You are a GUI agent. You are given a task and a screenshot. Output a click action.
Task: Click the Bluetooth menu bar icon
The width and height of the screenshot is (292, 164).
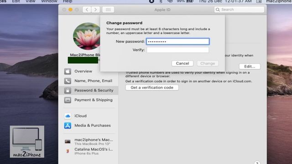[x=161, y=1]
